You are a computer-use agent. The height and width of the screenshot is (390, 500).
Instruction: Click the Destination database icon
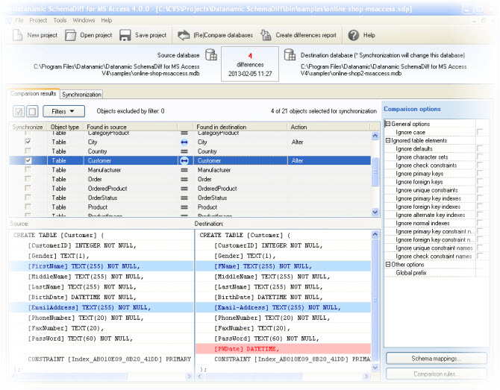(290, 54)
